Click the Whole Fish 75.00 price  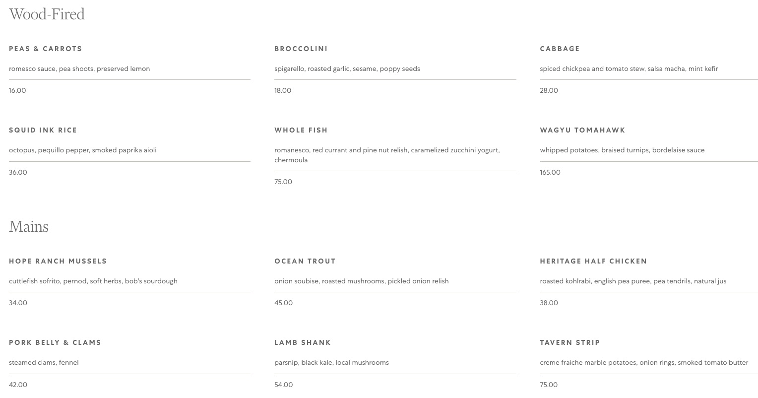(x=283, y=182)
